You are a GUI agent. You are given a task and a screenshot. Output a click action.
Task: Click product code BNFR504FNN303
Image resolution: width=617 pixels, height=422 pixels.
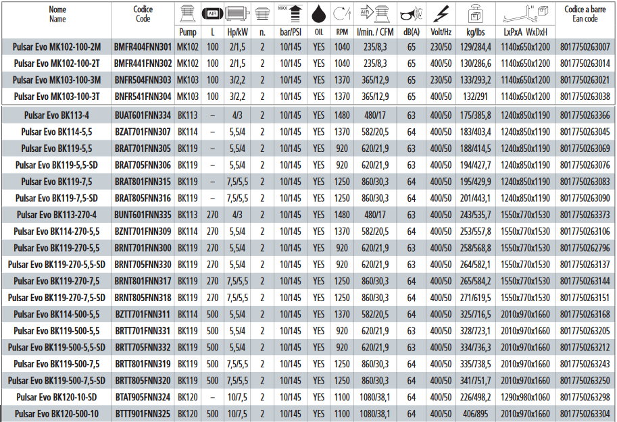tap(143, 80)
